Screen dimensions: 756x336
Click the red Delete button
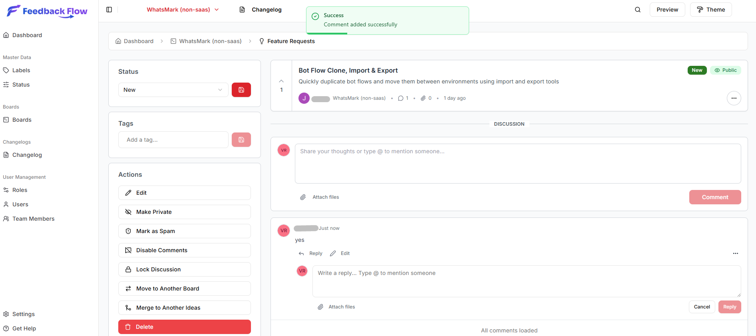184,327
